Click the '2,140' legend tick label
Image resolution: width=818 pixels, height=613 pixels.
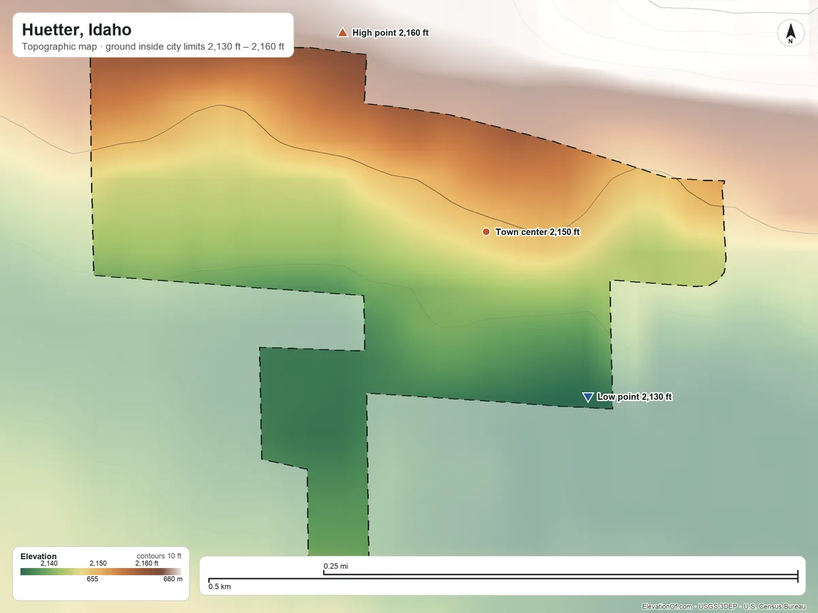click(48, 563)
